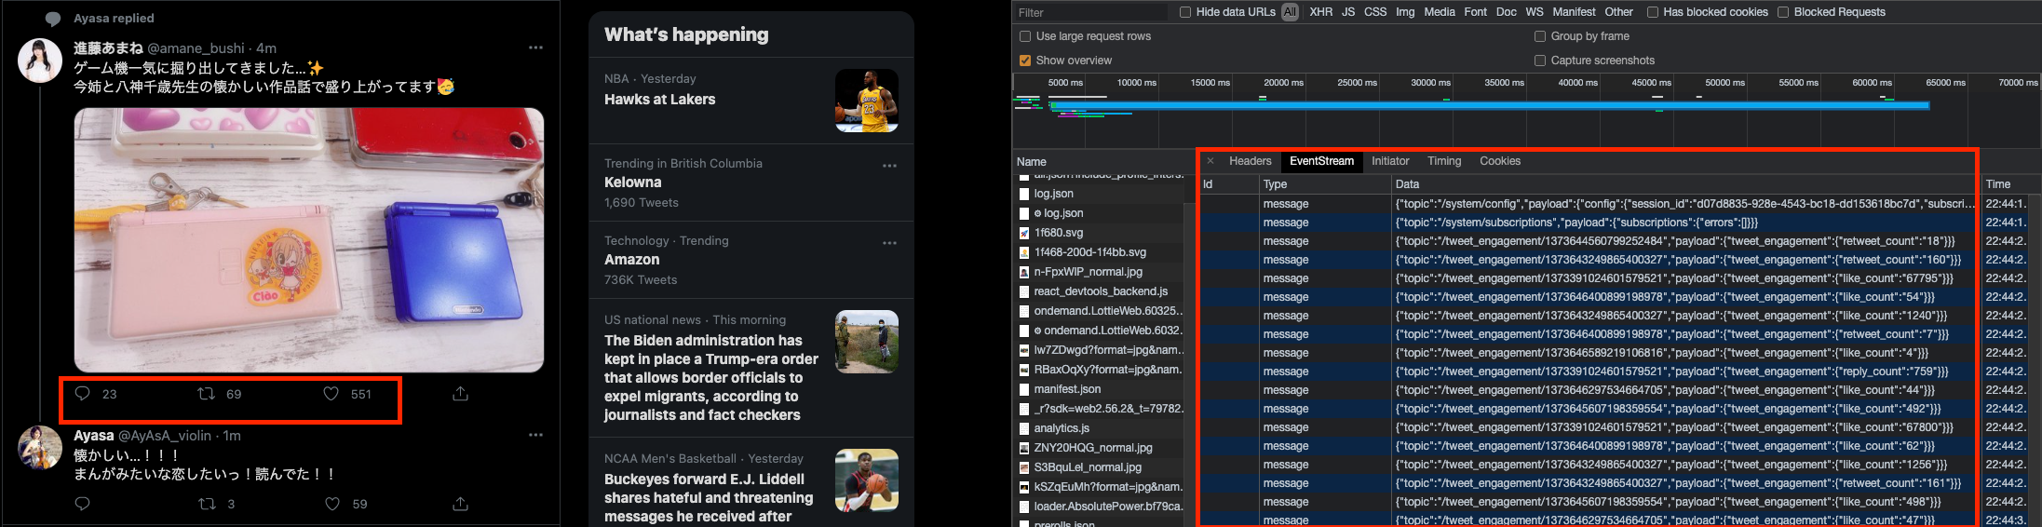Filter requests by Other type

point(1618,12)
